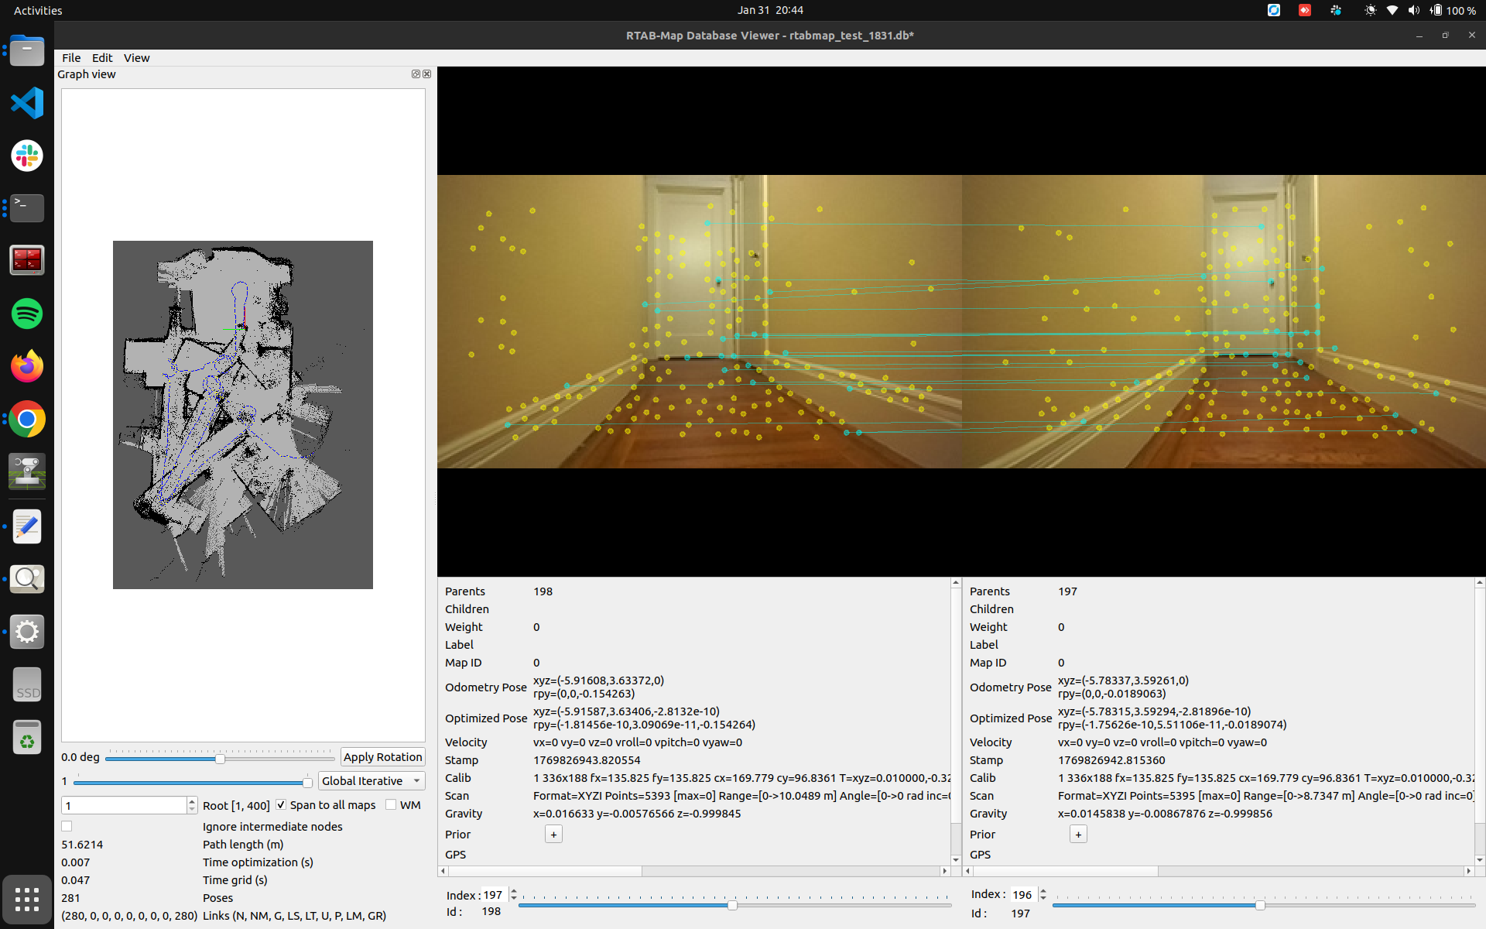Open the View menu

pyautogui.click(x=136, y=58)
